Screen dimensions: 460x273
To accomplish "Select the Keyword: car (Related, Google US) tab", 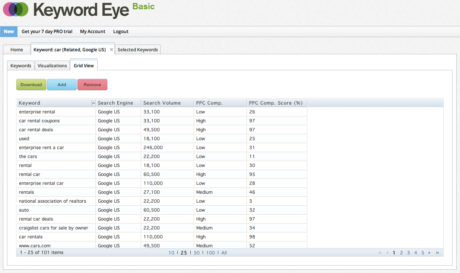I will point(70,49).
